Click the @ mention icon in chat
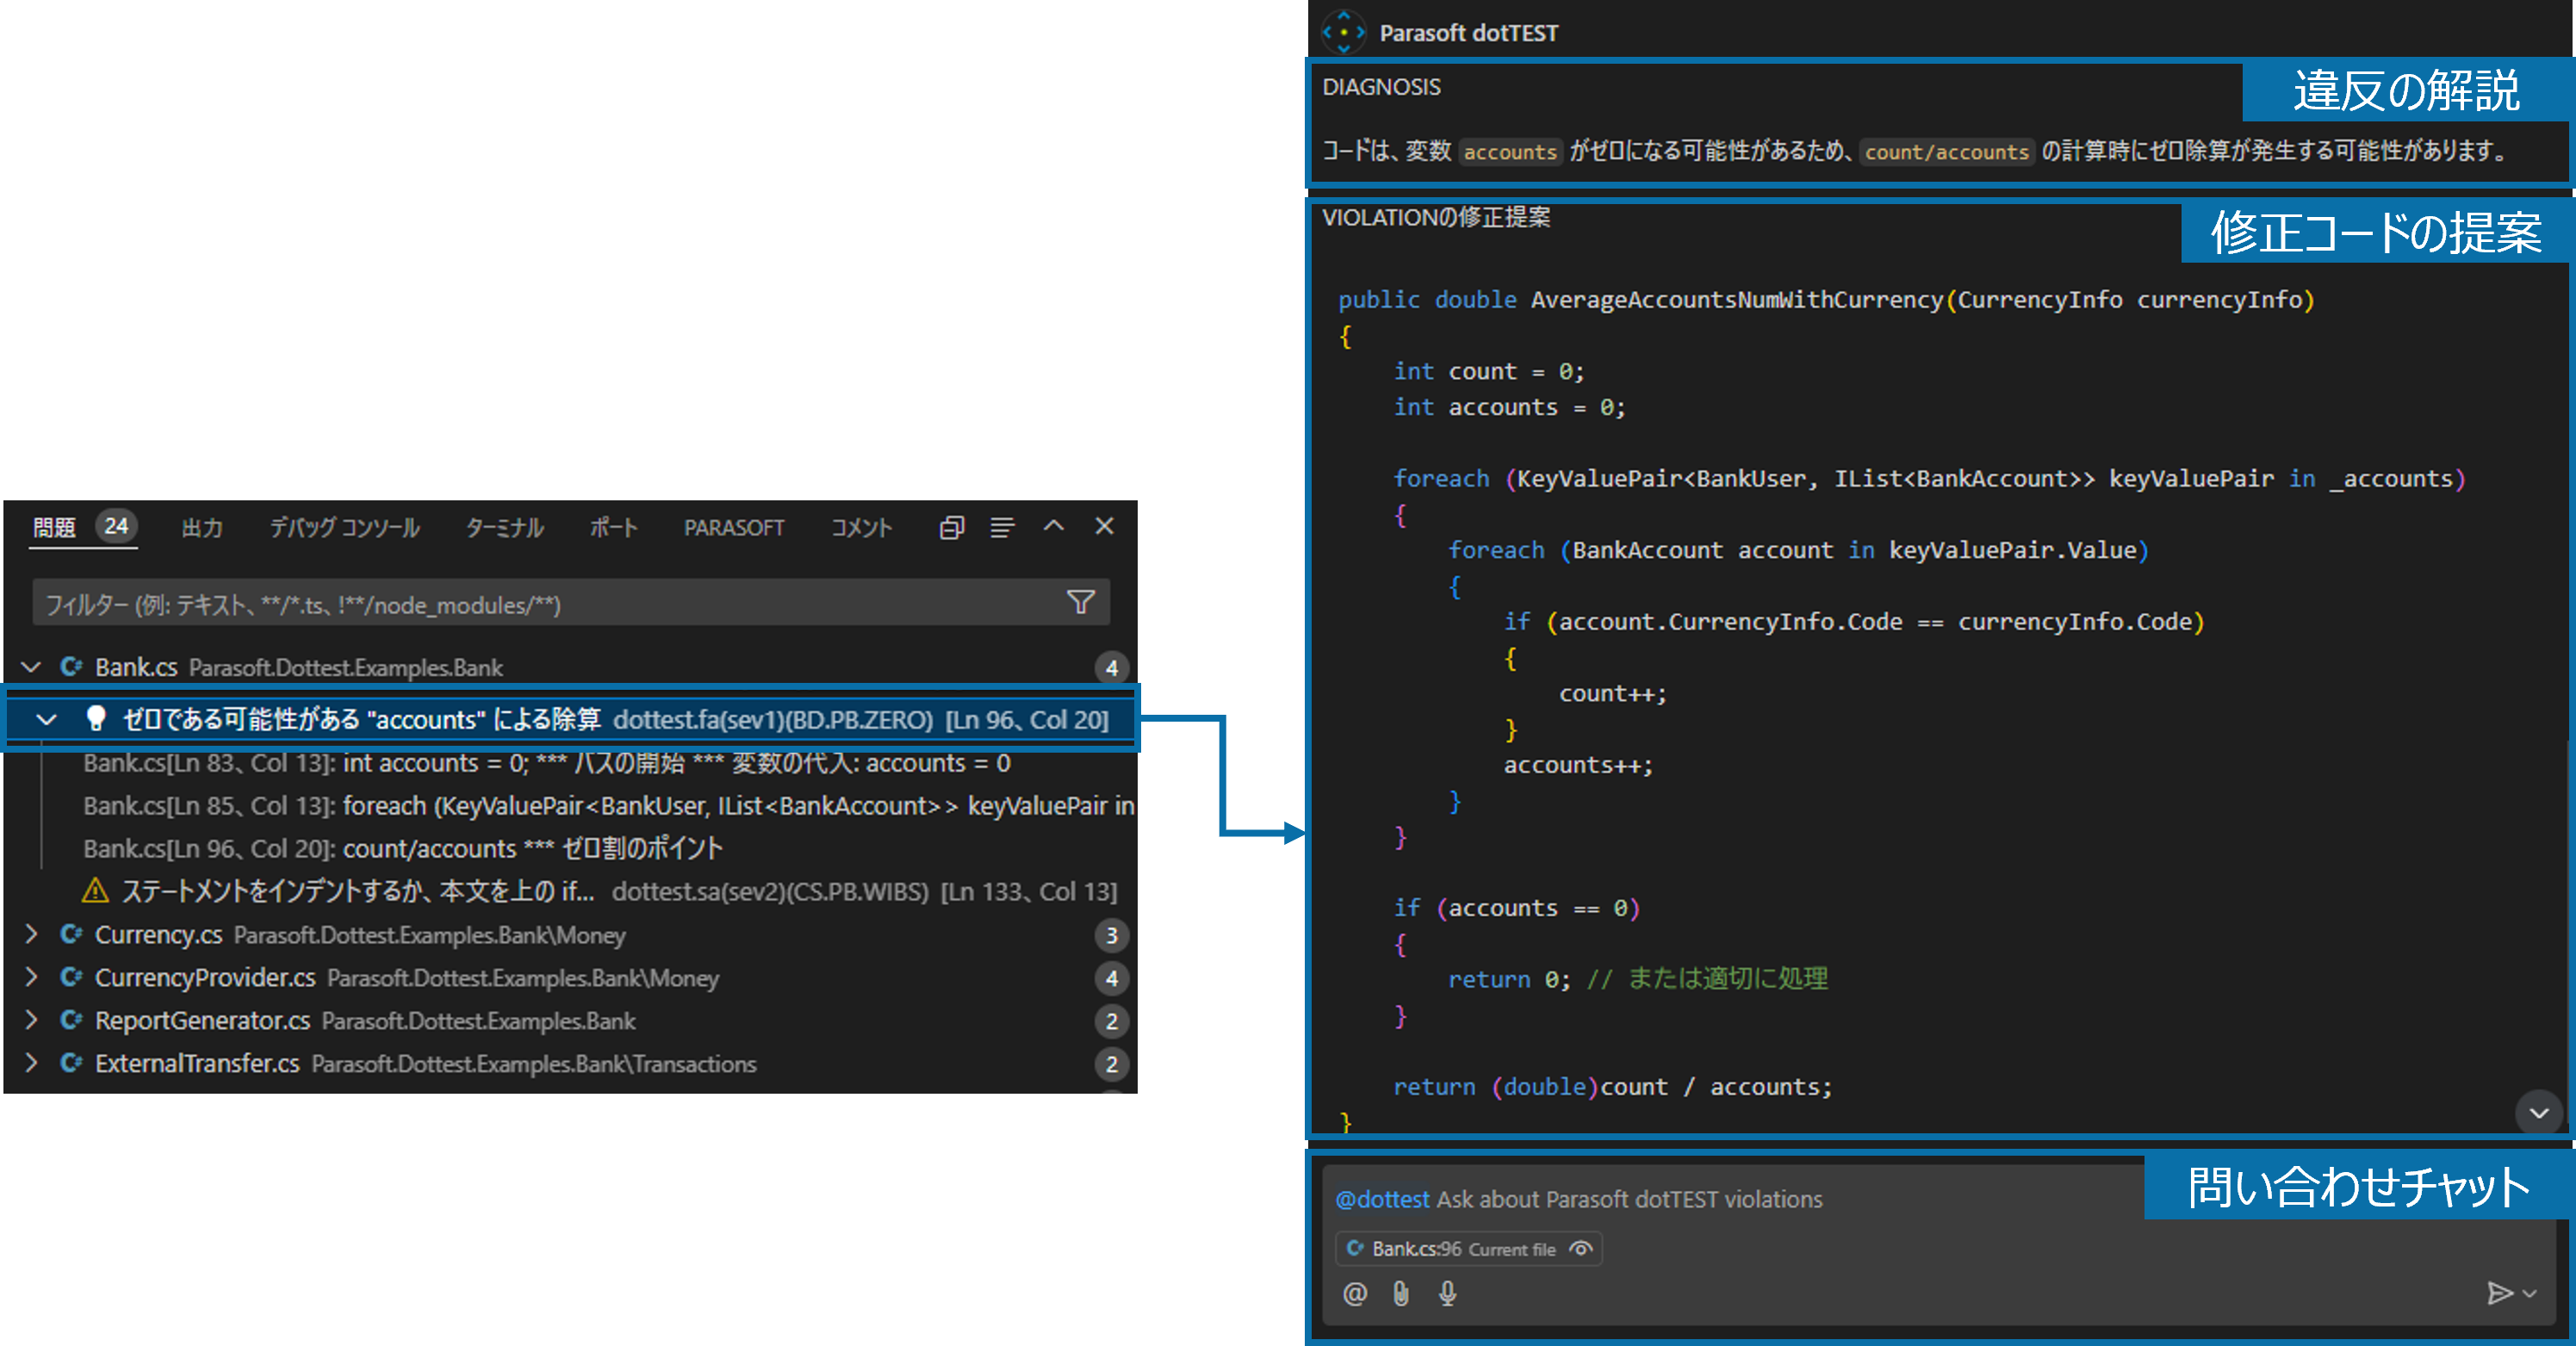This screenshot has height=1346, width=2576. click(1354, 1294)
